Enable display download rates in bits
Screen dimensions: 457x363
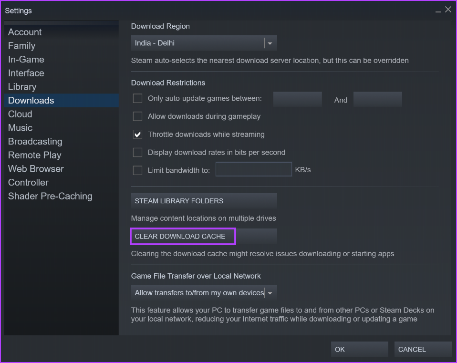coord(137,152)
